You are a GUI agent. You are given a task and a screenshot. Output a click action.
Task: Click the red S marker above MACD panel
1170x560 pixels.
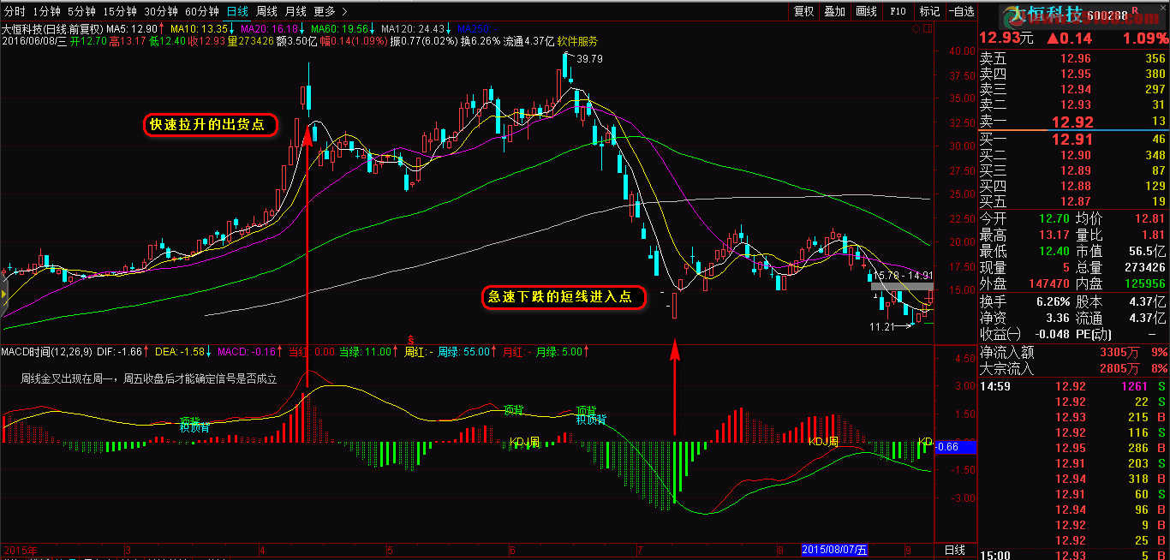pyautogui.click(x=411, y=340)
